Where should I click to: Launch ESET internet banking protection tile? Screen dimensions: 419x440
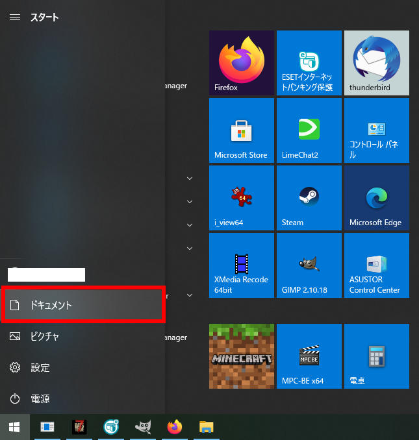click(309, 63)
